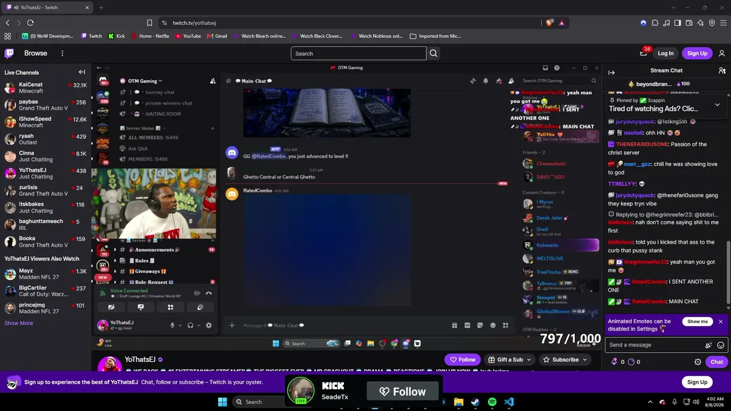The image size is (731, 411).
Task: Open Prime loot notifications with 38 badge
Action: [x=643, y=53]
